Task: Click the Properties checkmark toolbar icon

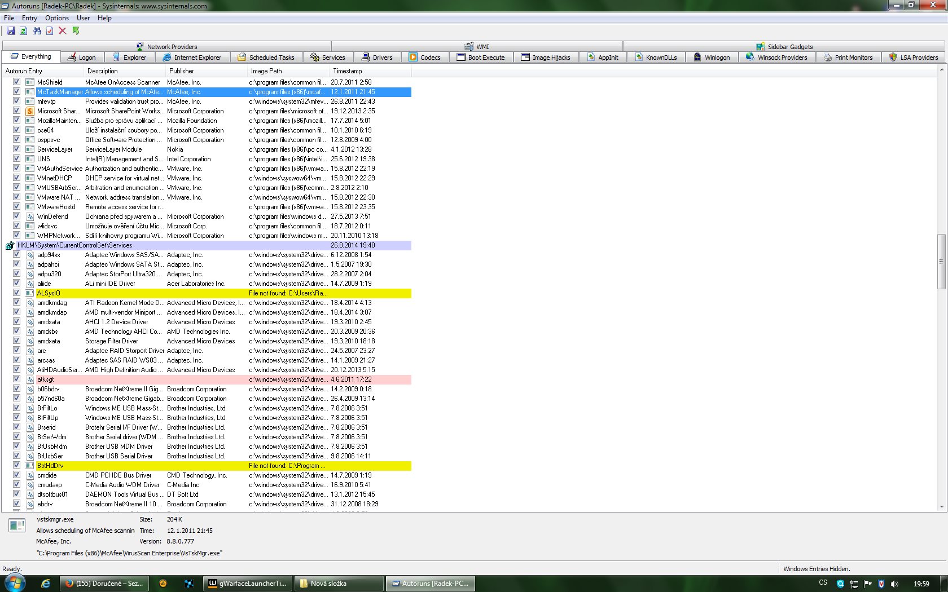Action: (50, 31)
